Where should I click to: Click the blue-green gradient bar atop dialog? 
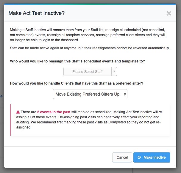coord(90,4)
